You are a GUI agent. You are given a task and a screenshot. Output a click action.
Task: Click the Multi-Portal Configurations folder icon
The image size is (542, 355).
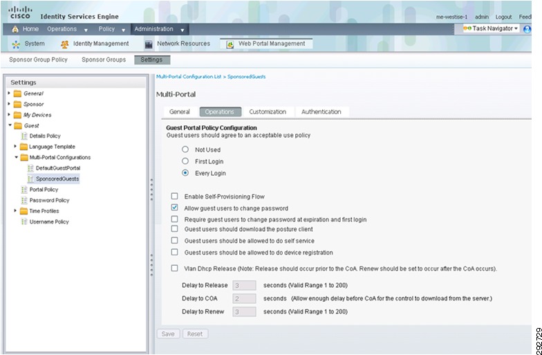[x=24, y=158]
